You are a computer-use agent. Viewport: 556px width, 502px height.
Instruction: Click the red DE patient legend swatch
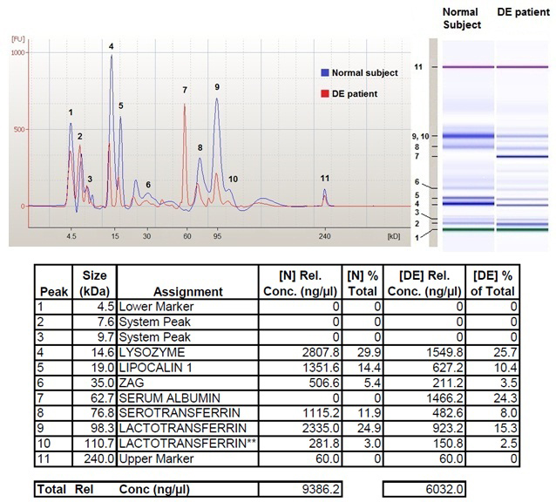(x=324, y=93)
